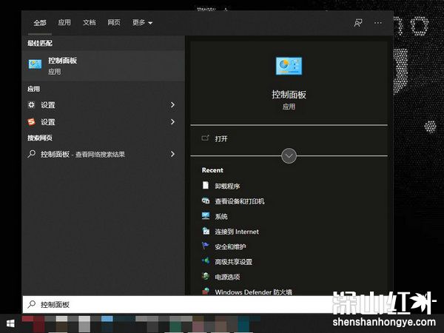The height and width of the screenshot is (333, 444).
Task: Click the feedback person icon
Action: pos(358,23)
